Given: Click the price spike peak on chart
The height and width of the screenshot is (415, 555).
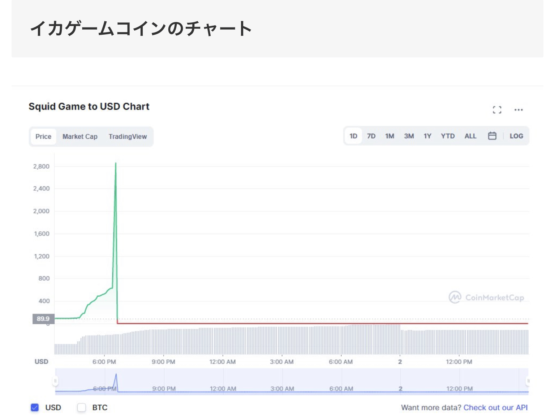Looking at the screenshot, I should pyautogui.click(x=116, y=164).
